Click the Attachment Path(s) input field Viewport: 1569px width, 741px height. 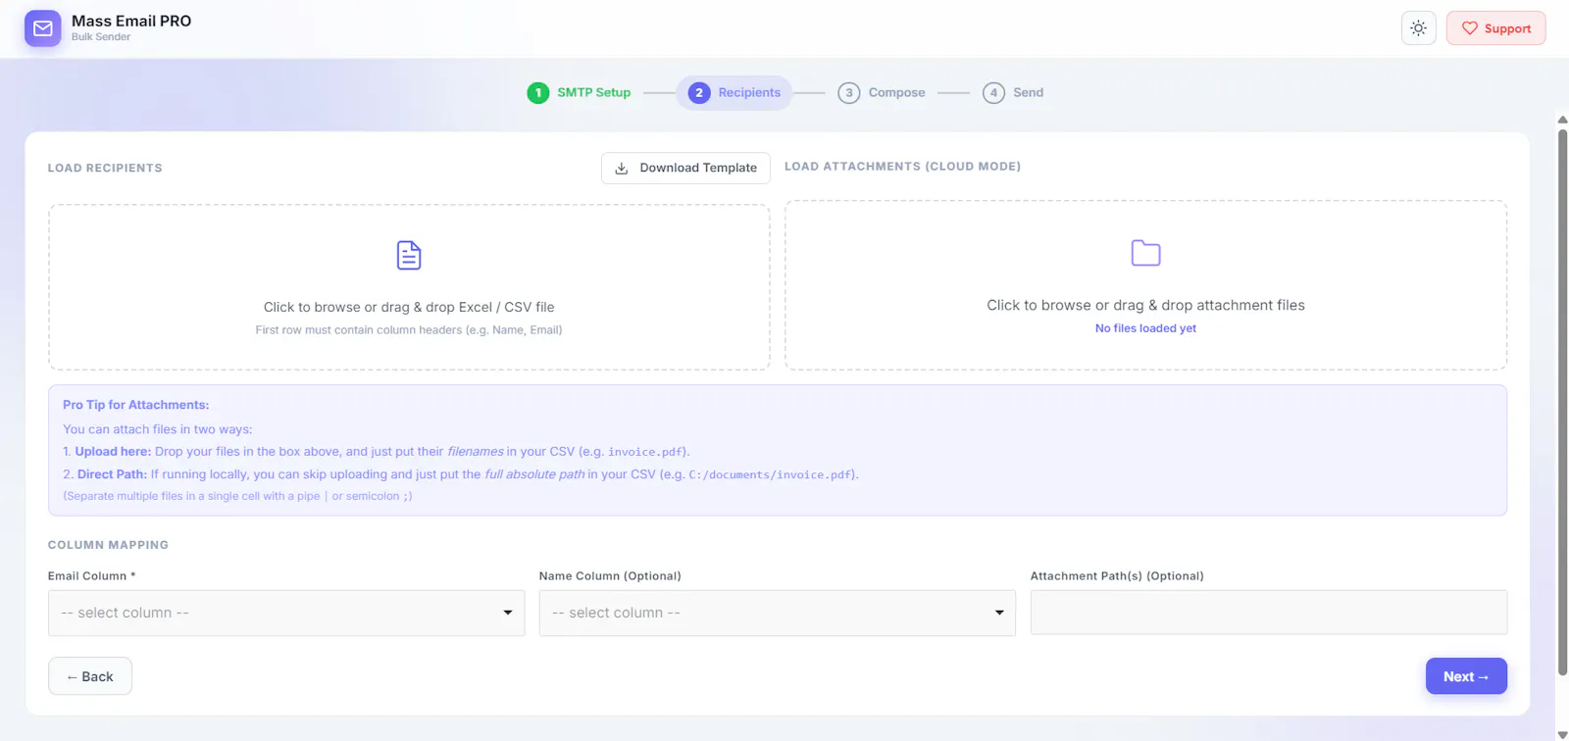[1269, 613]
